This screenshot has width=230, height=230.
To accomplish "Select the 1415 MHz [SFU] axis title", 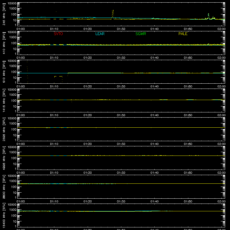I will [4, 100].
